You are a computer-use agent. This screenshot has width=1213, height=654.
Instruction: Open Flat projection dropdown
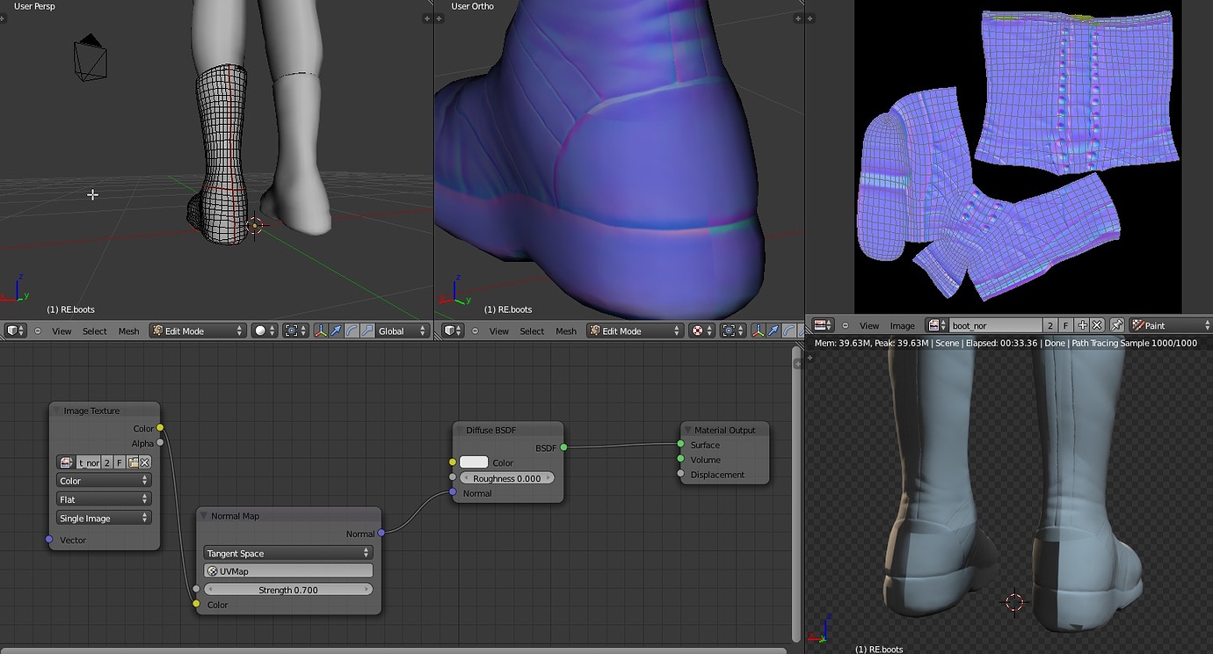[x=104, y=499]
